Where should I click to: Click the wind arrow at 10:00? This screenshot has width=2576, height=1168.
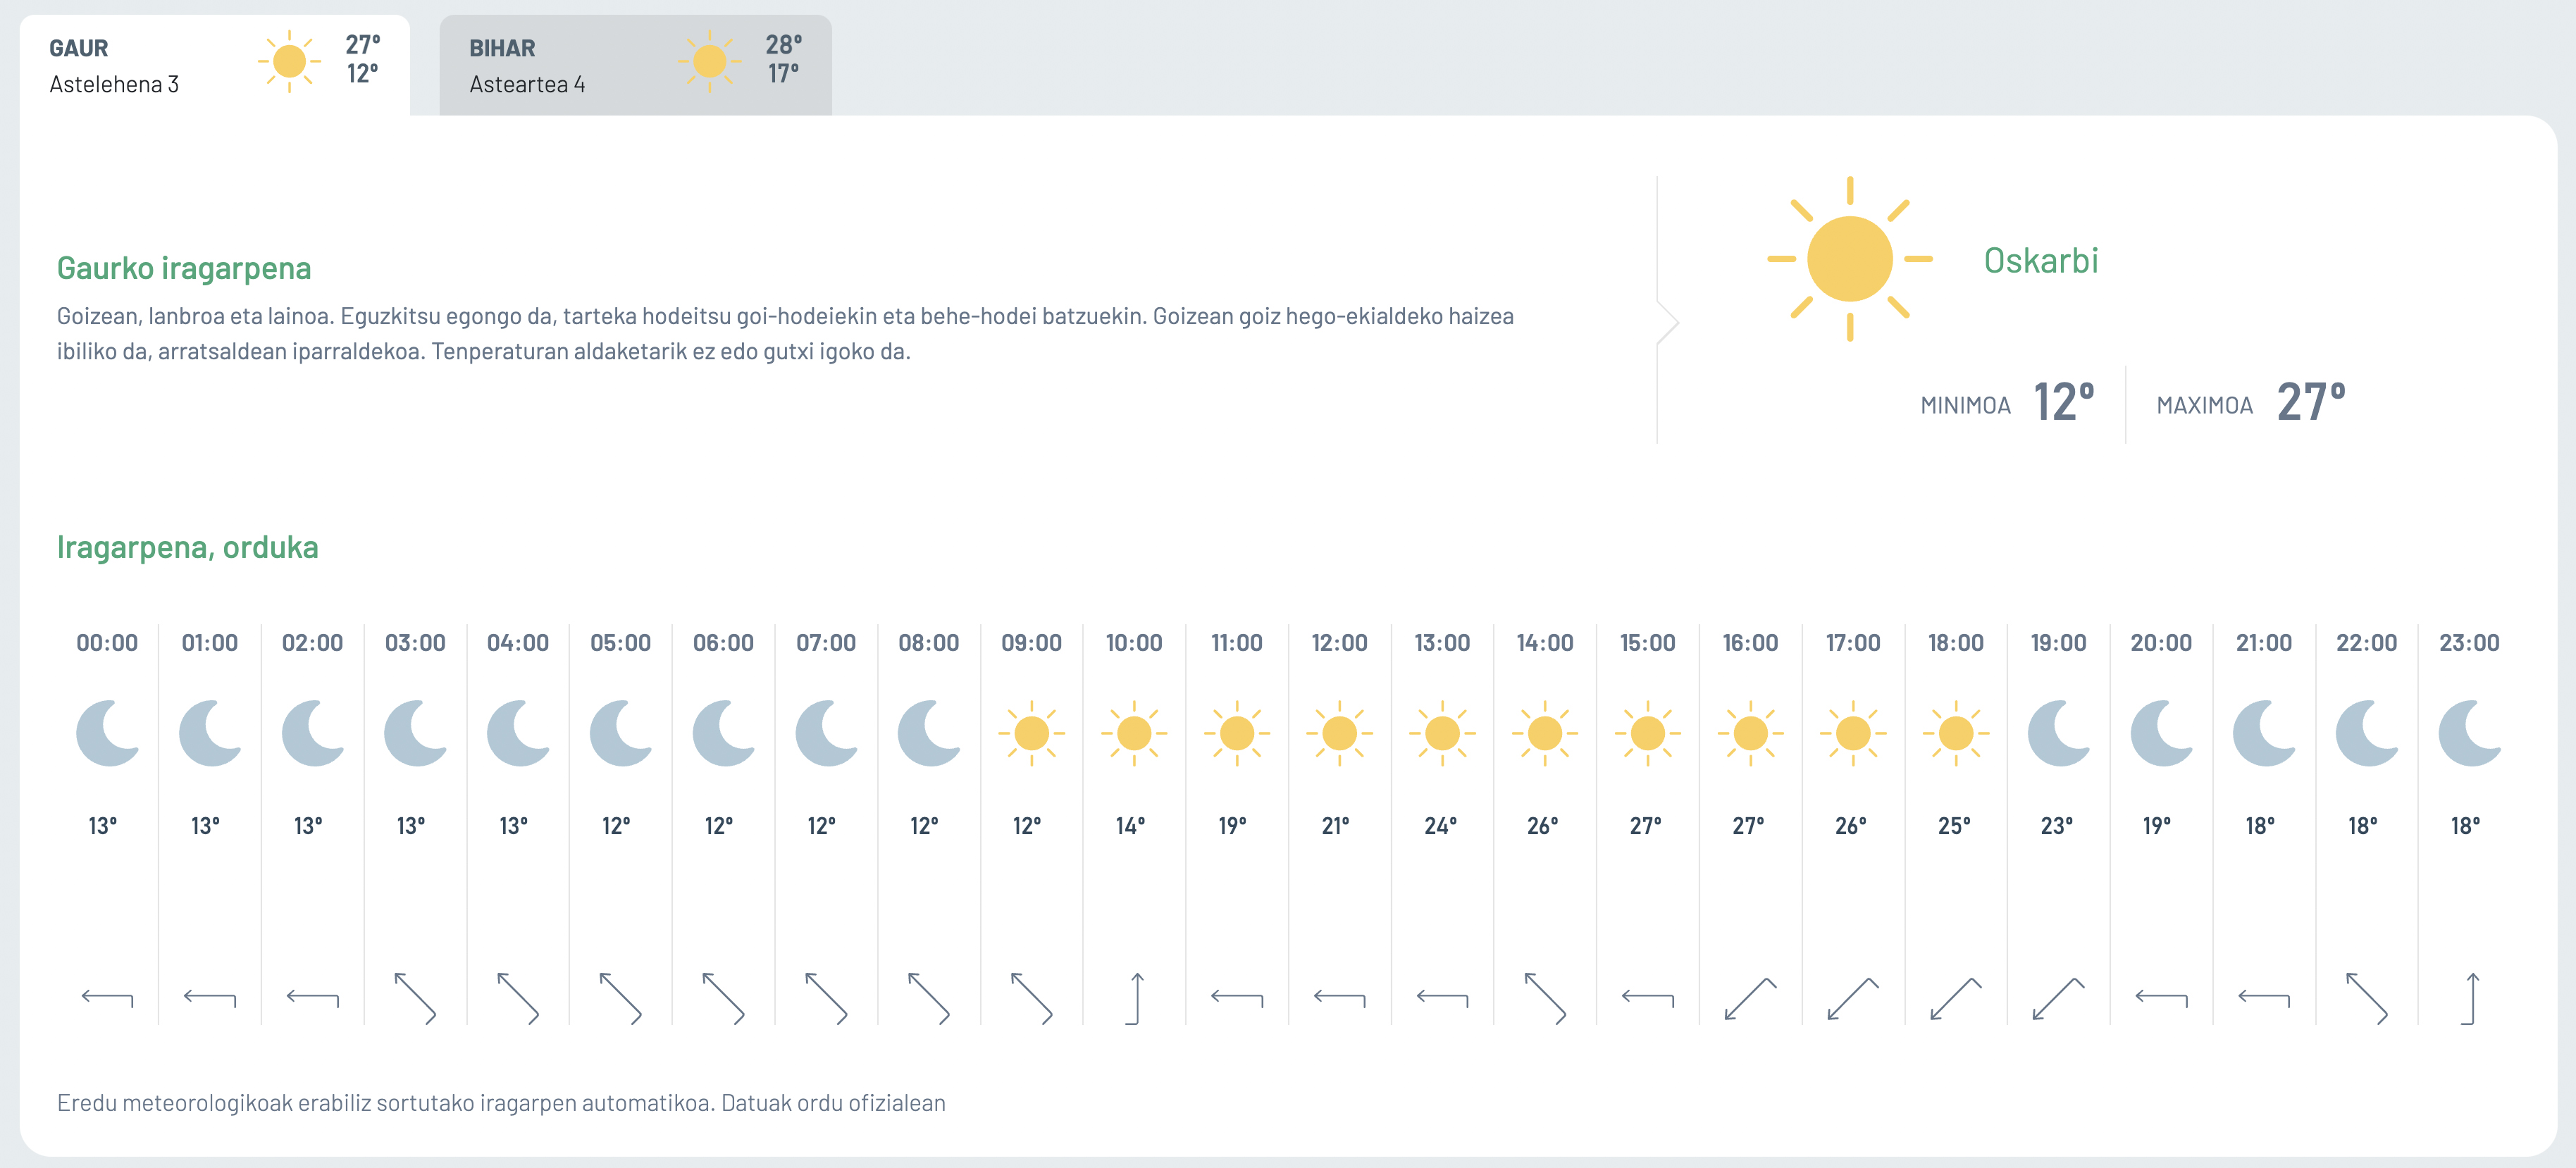pos(1134,998)
